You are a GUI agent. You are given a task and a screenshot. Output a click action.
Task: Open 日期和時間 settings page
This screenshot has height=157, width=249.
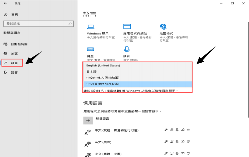(x=16, y=44)
